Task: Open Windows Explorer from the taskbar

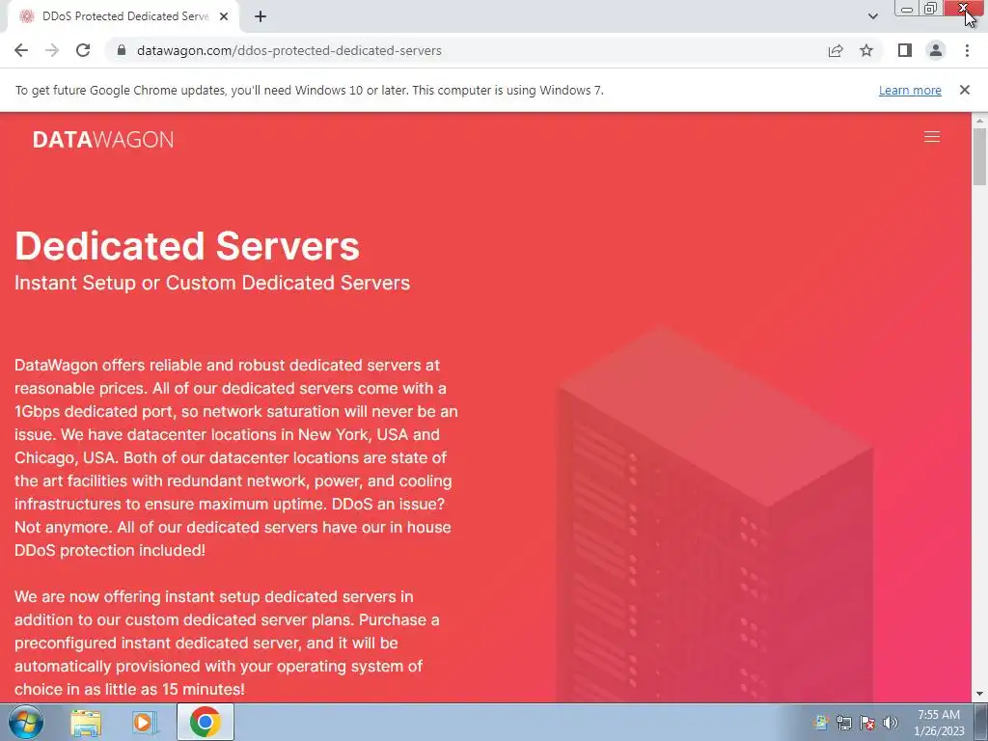Action: click(x=86, y=722)
